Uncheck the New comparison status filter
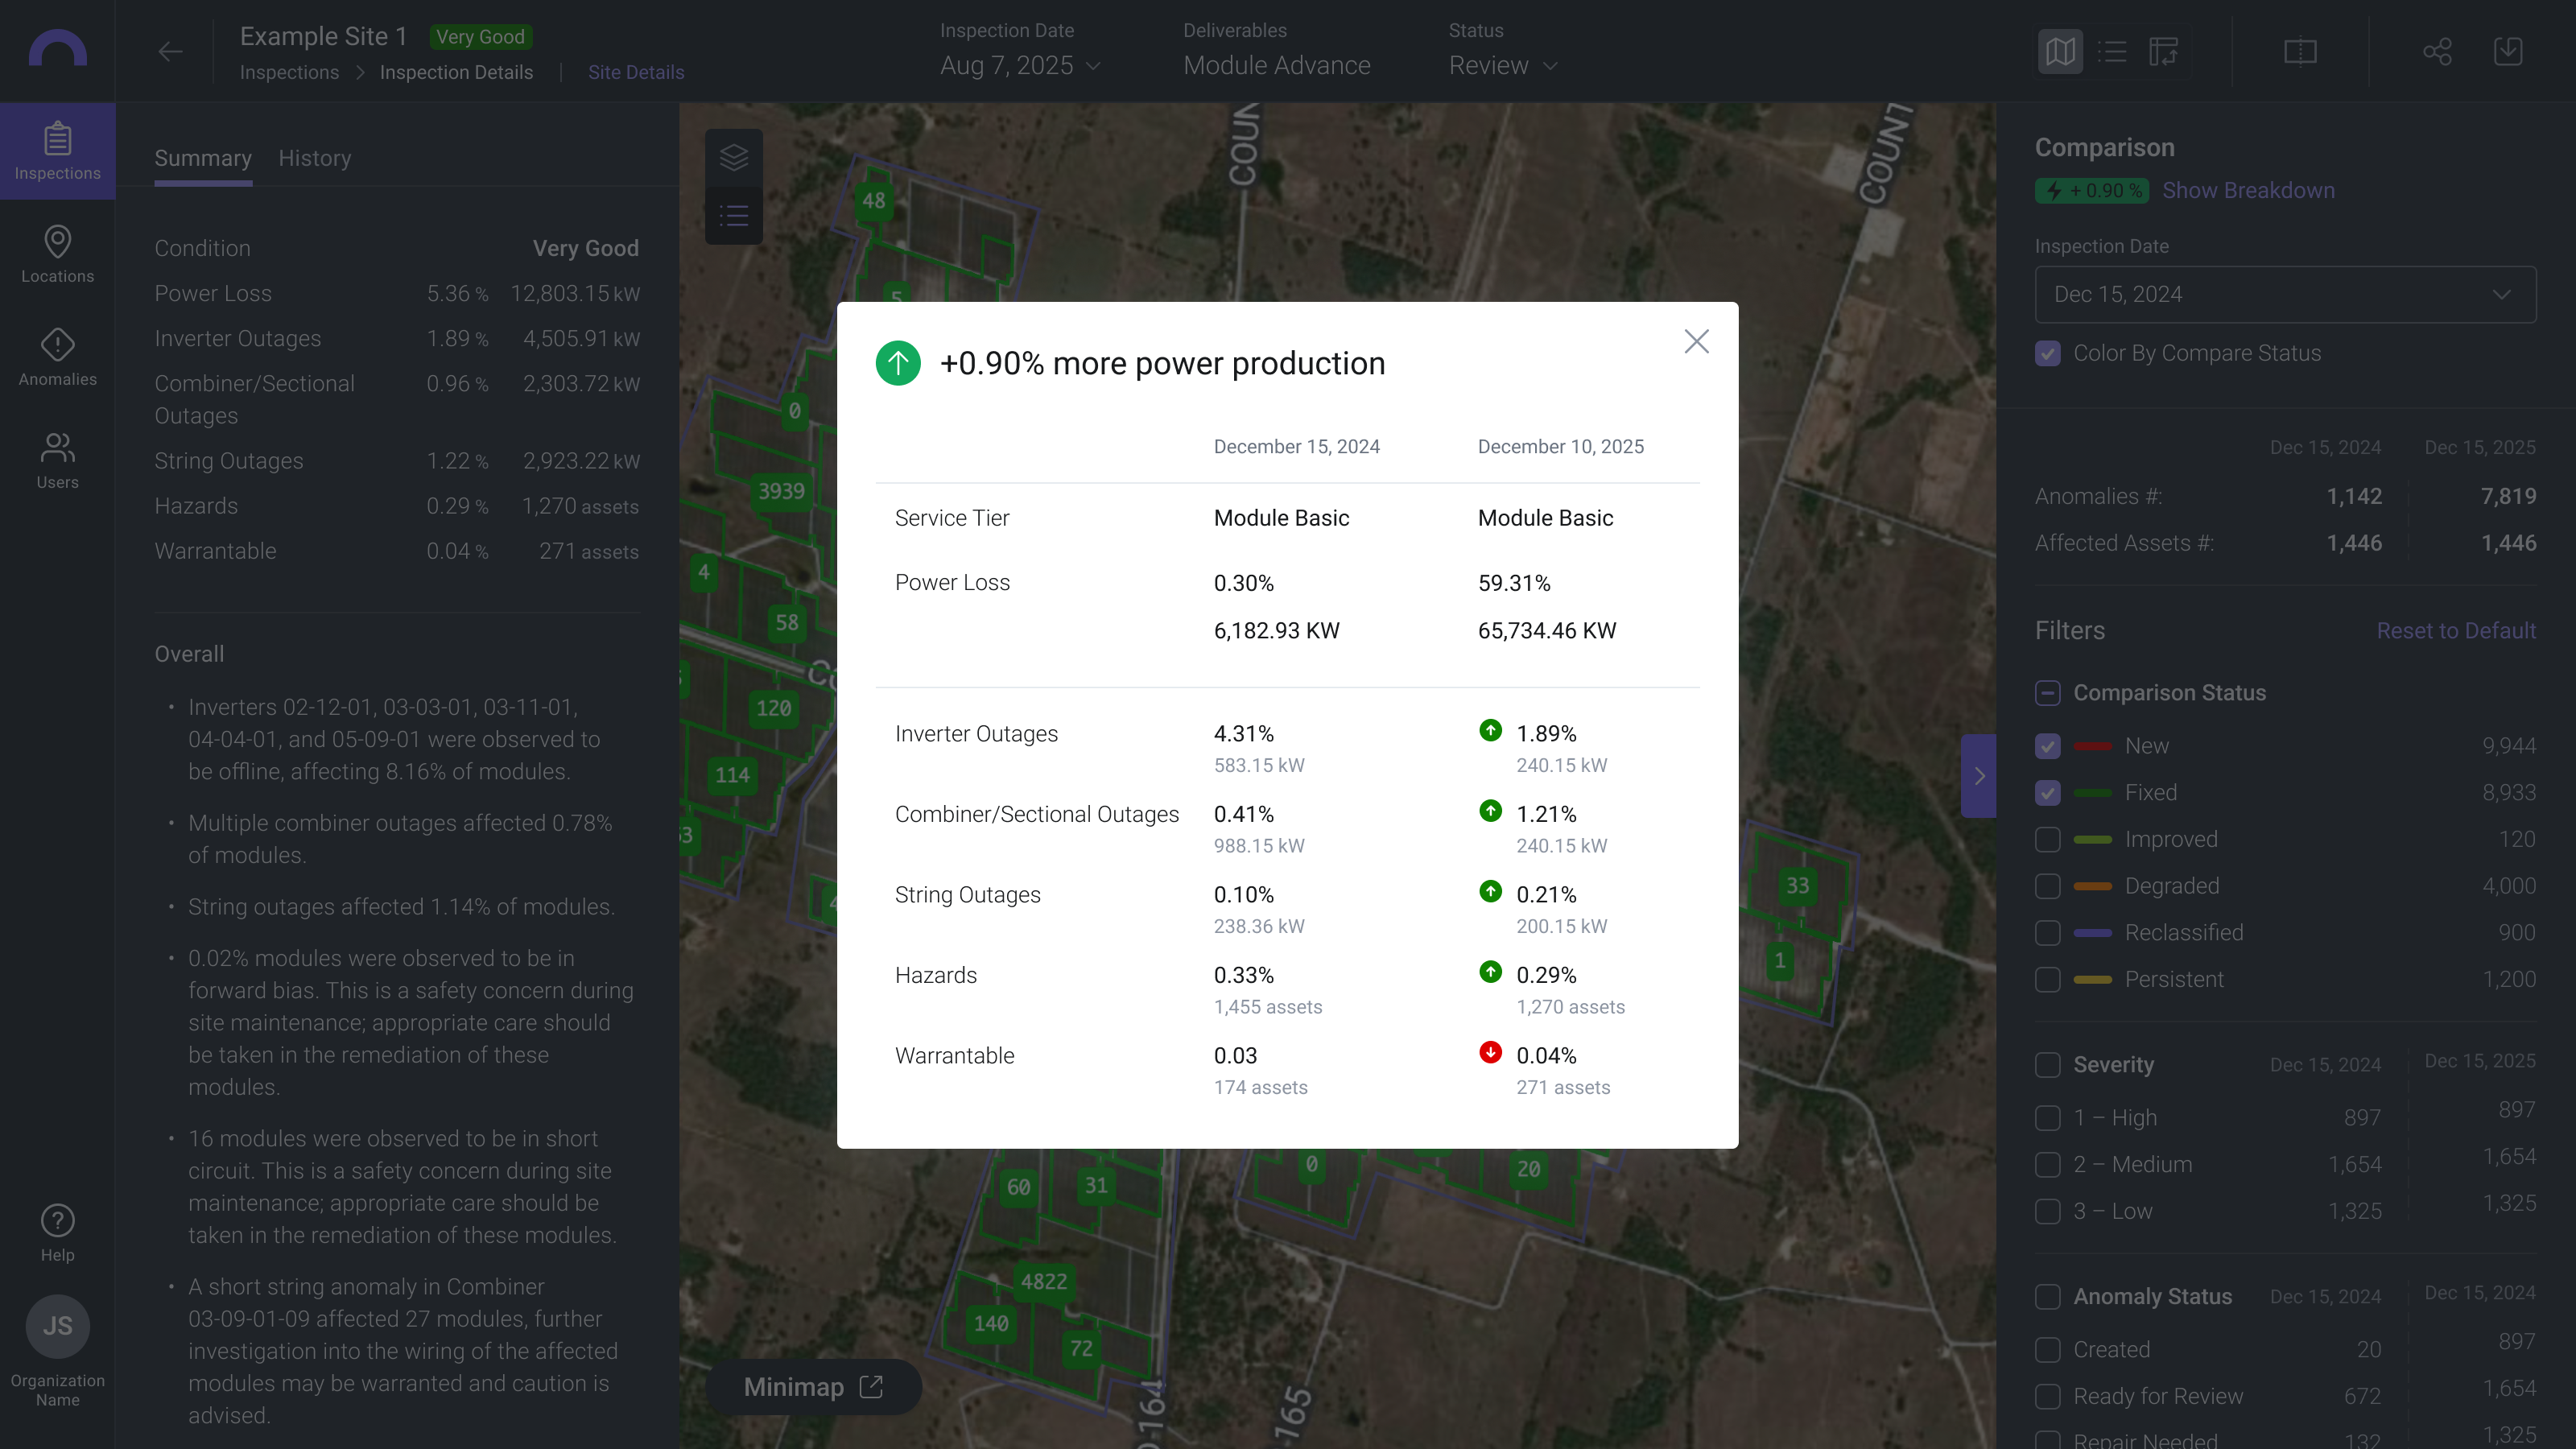Screen dimensions: 2576x1449 pos(2047,746)
